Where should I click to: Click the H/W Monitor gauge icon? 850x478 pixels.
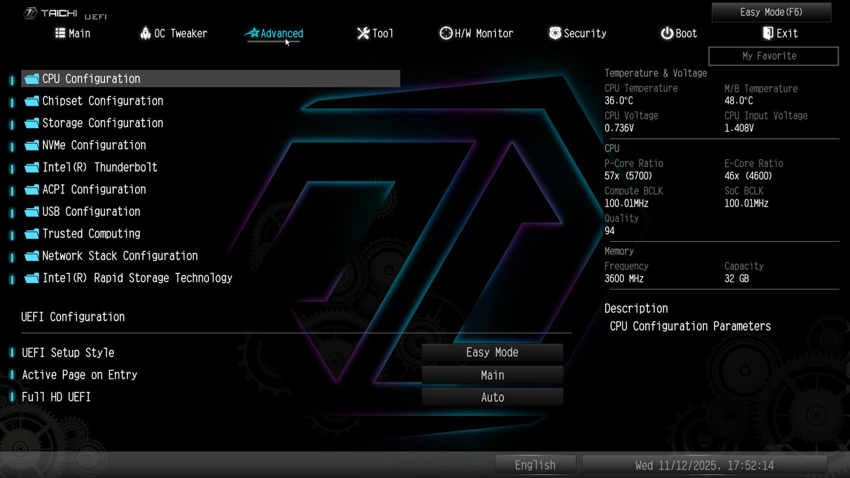tap(446, 33)
